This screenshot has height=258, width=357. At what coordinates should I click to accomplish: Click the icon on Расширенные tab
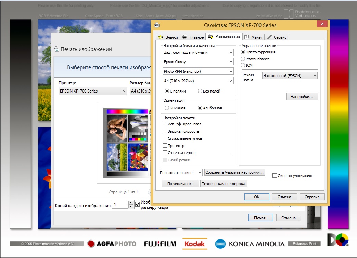tap(211, 36)
